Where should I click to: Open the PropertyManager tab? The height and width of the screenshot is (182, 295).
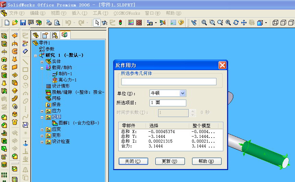[x=45, y=35]
